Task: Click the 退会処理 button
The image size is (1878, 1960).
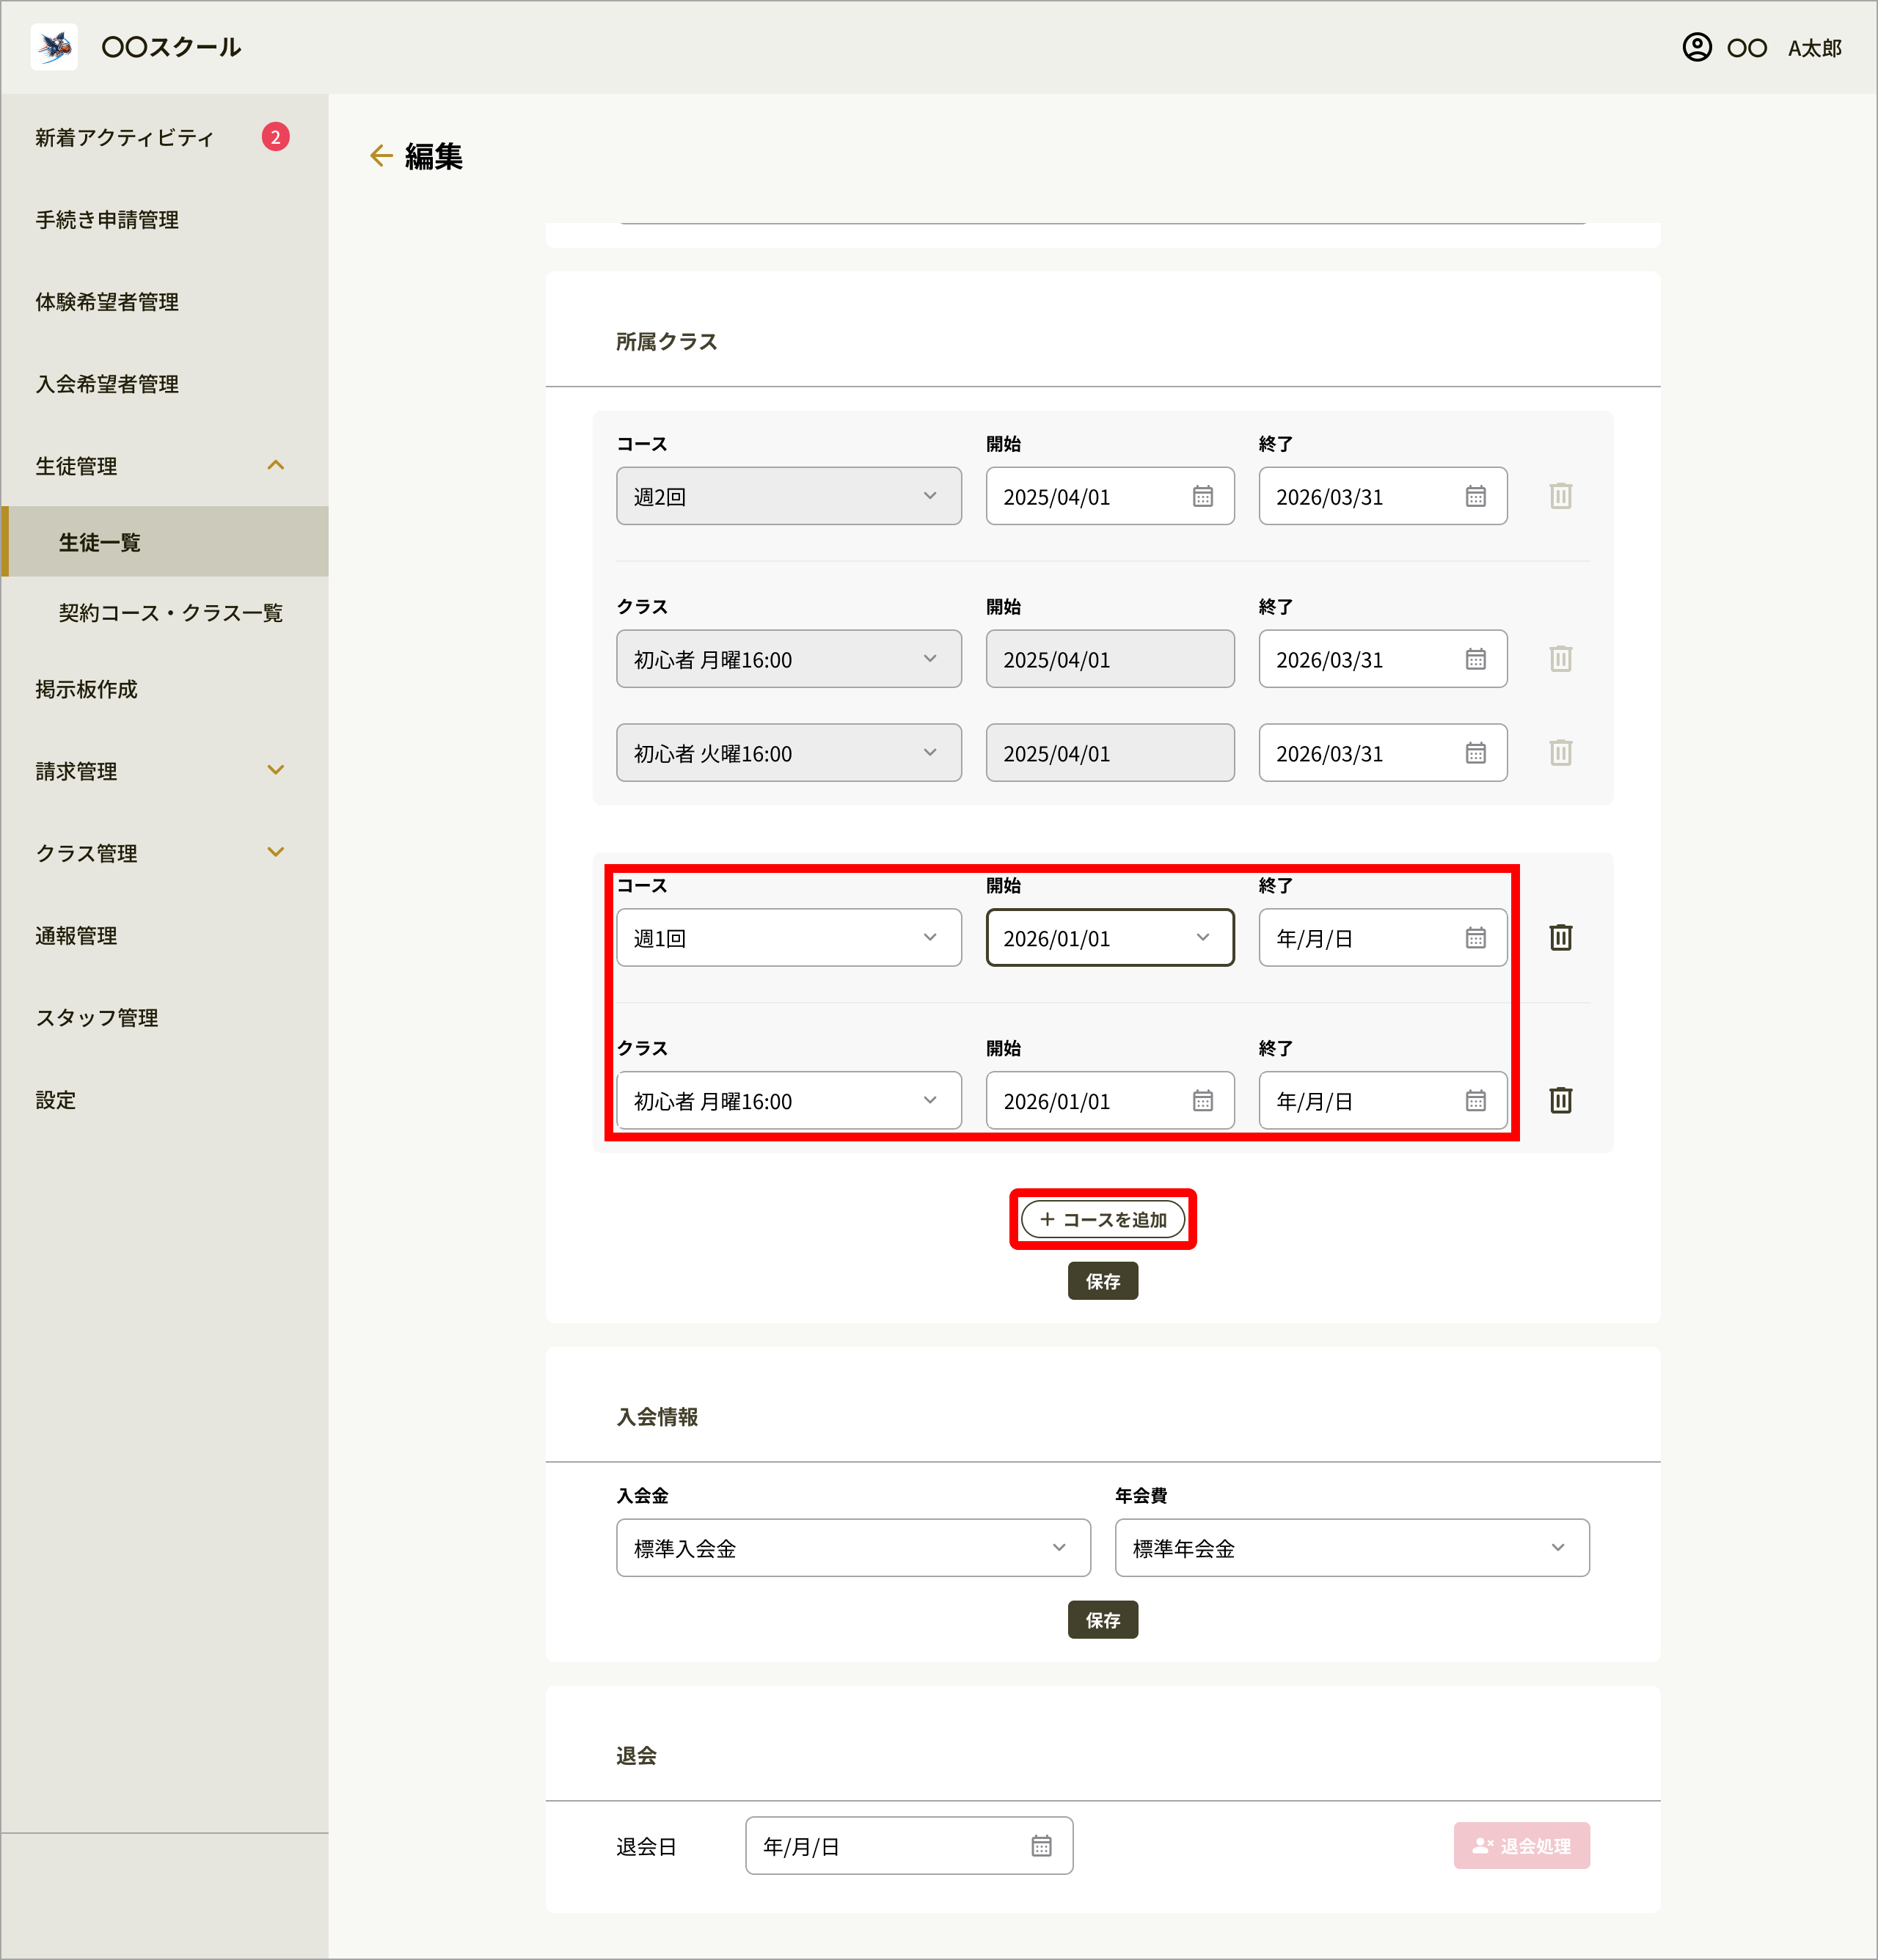Action: (1522, 1846)
